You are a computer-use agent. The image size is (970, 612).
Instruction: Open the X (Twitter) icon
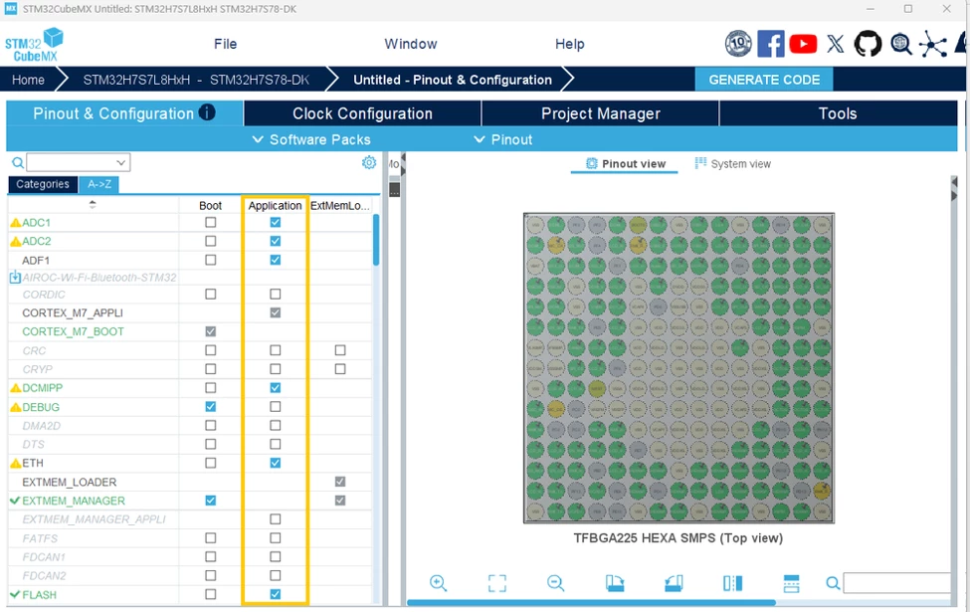tap(835, 44)
